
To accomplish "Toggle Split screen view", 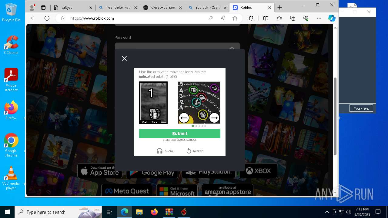I will pos(266,18).
